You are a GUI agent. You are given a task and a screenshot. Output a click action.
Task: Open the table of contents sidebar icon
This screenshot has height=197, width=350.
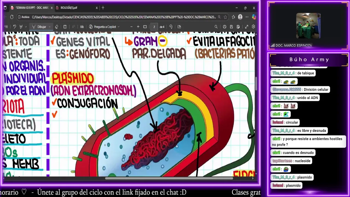tap(6, 27)
